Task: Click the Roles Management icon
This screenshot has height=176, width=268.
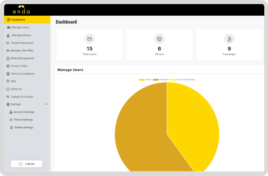Action: 8,58
